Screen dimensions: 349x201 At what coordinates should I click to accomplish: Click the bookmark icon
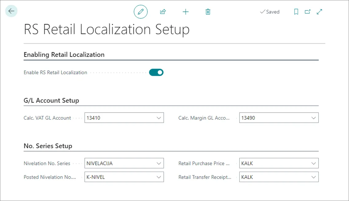click(x=296, y=12)
